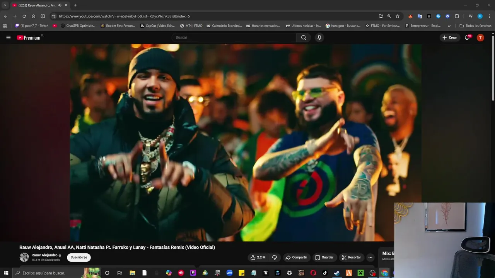
Task: Show hidden bookmarks chevron
Action: tap(449, 26)
